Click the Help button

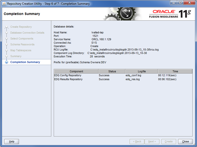click(x=11, y=141)
